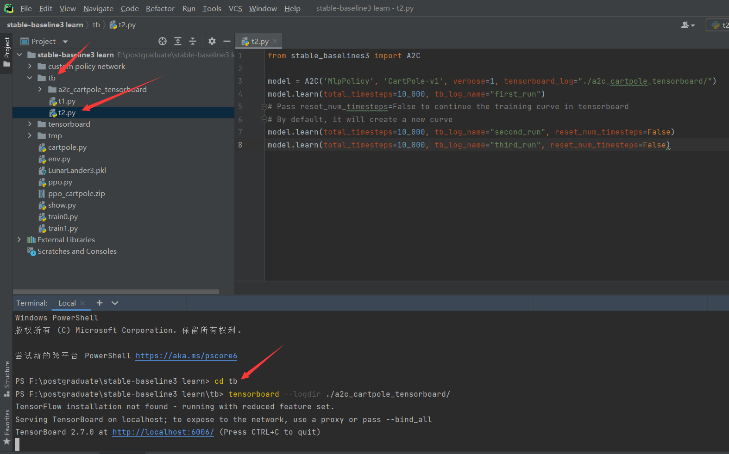Collapse the tb folder
This screenshot has width=729, height=454.
click(x=30, y=78)
